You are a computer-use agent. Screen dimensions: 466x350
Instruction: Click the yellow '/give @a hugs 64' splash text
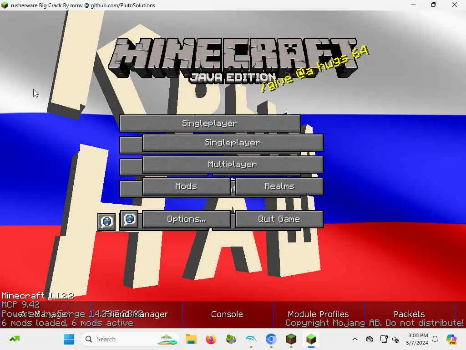(315, 69)
